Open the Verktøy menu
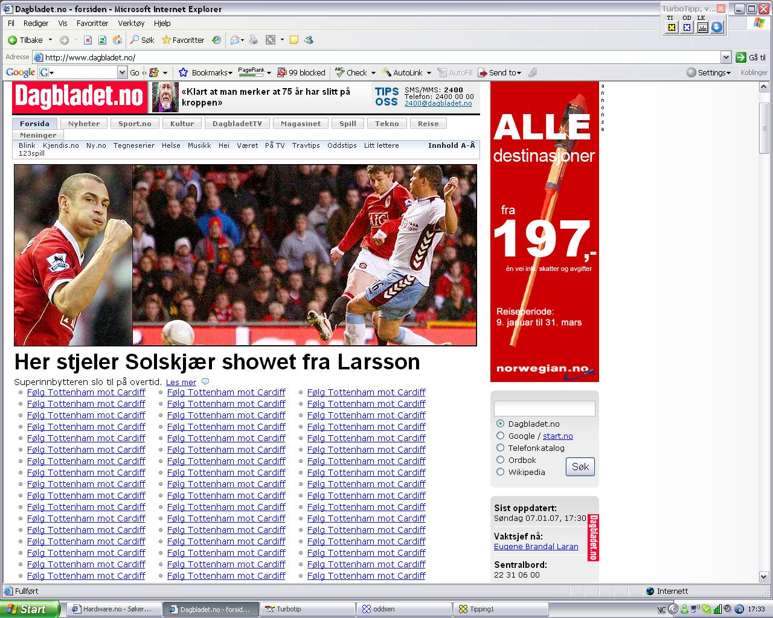The width and height of the screenshot is (773, 618). 132,23
